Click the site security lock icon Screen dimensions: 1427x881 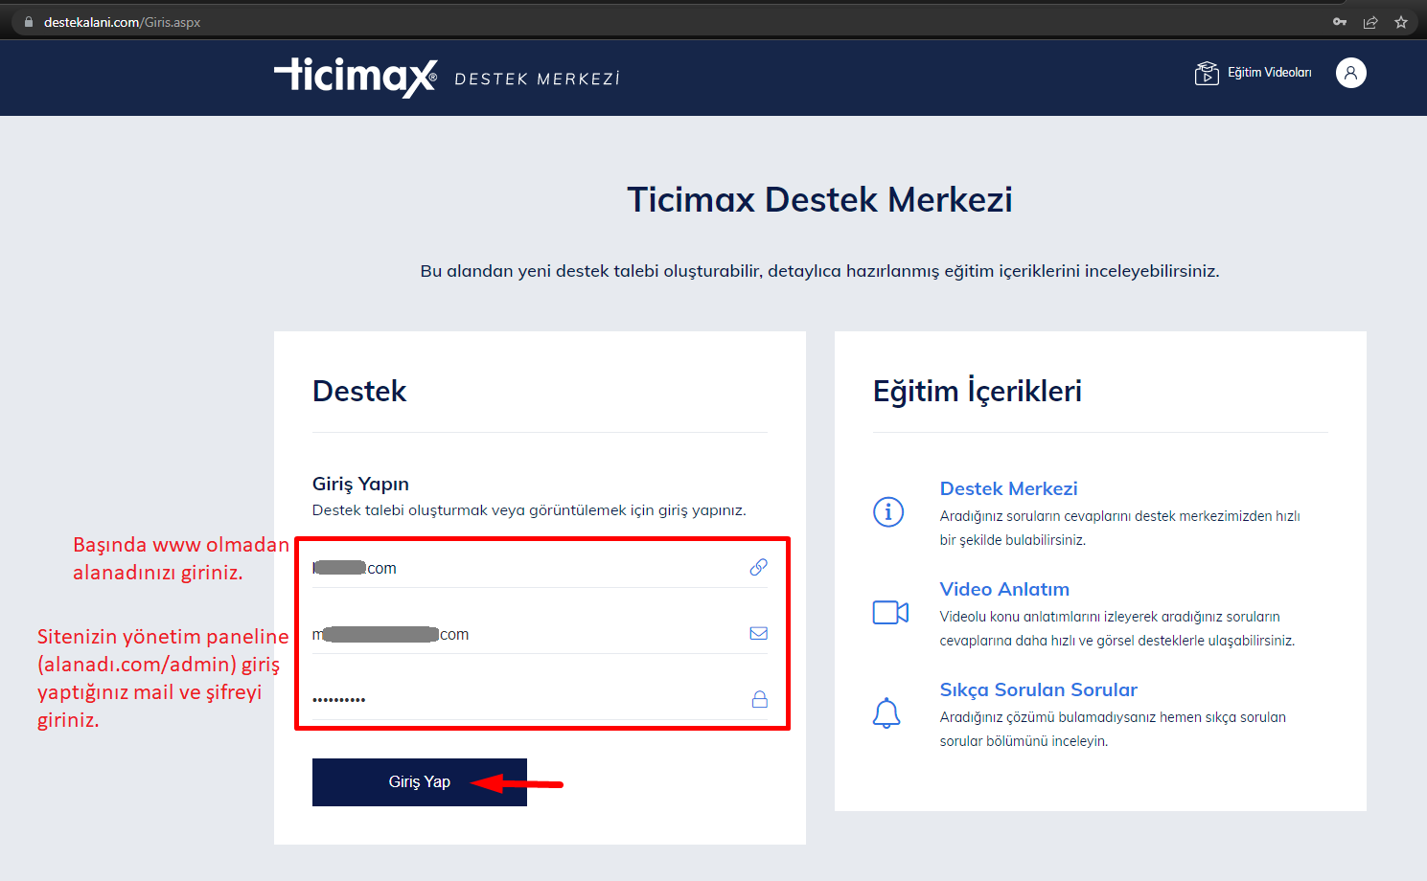click(29, 22)
